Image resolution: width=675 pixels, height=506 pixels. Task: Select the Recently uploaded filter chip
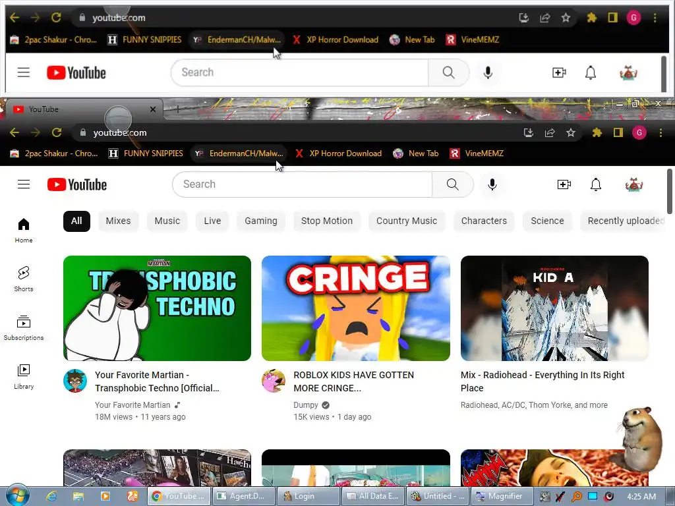click(x=624, y=221)
